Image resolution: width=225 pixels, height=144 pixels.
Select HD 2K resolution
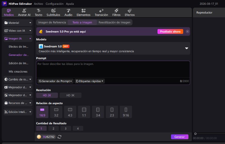pyautogui.click(x=47, y=95)
